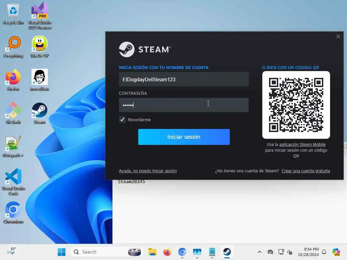Click the taskbar Search box
This screenshot has width=347, height=260.
[x=107, y=252]
